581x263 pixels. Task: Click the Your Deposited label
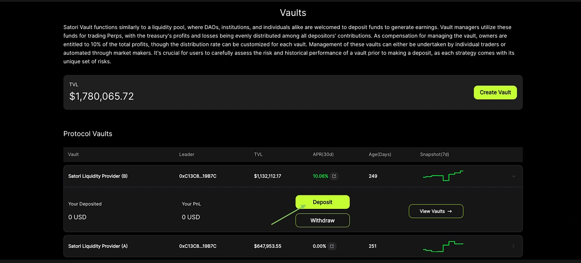pos(85,204)
